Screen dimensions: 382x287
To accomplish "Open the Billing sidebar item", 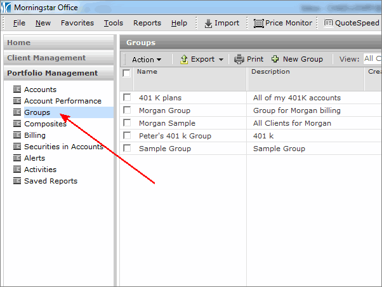I will click(34, 135).
